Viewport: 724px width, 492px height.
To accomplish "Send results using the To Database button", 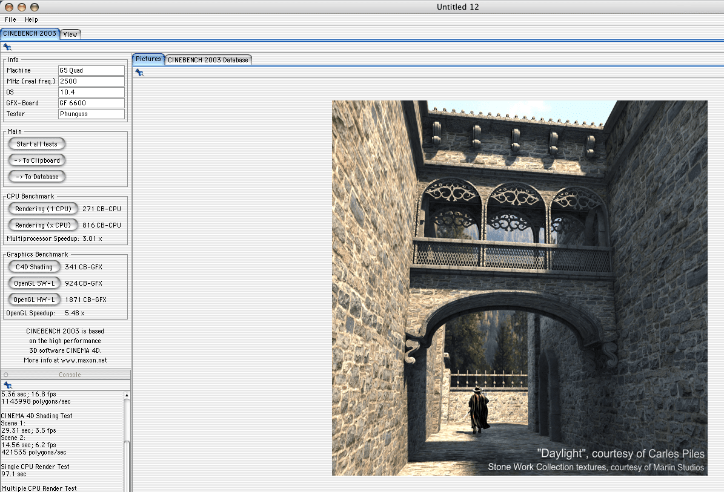I will 38,177.
